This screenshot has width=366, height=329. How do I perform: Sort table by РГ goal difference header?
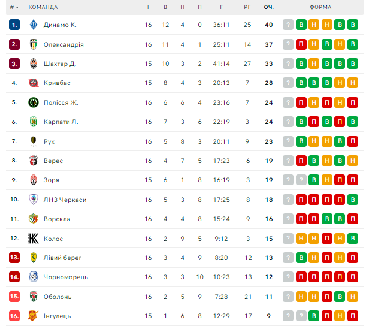point(247,7)
